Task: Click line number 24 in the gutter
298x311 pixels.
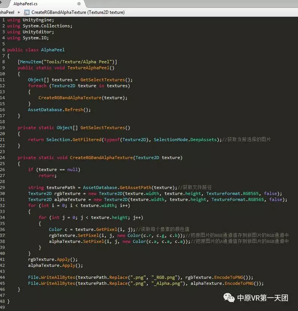Action: (x=3, y=158)
